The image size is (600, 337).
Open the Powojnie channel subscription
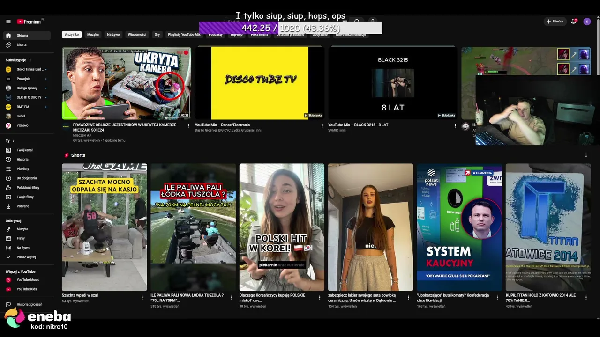pyautogui.click(x=27, y=79)
